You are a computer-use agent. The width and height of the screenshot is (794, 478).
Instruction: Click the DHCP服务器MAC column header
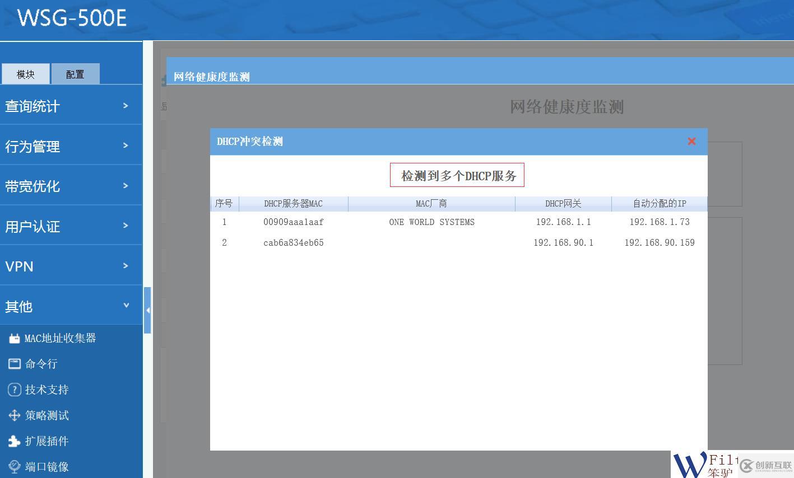click(293, 203)
